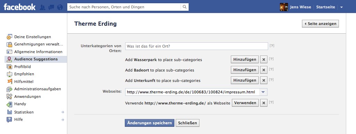Viewport: 356px width, 134px height.
Task: Click the Audience Suggestions pin icon
Action: click(9, 59)
